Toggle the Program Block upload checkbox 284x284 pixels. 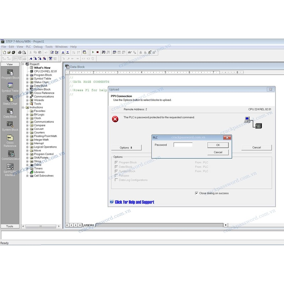pos(116,163)
